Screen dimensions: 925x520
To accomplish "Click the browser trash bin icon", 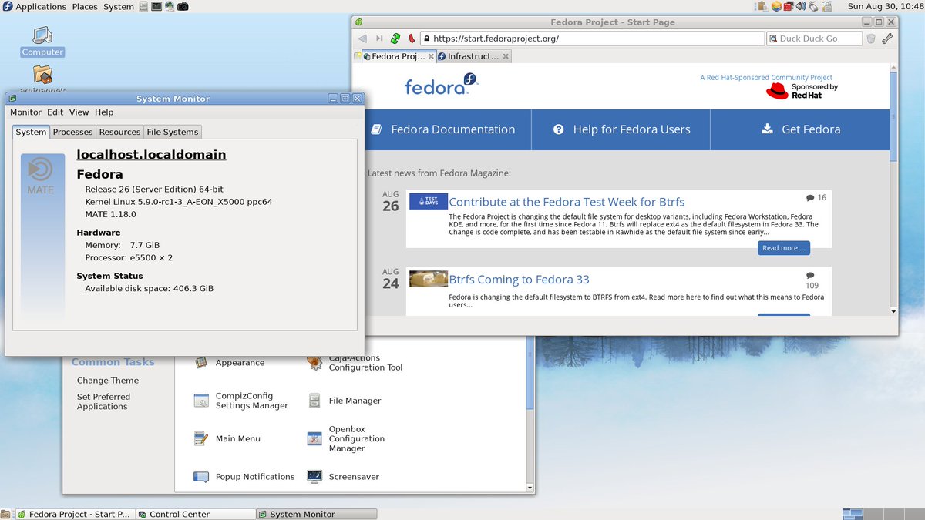I will 871,39.
